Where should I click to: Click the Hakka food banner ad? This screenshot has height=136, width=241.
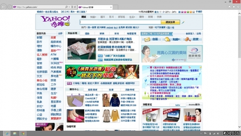tap(172, 54)
